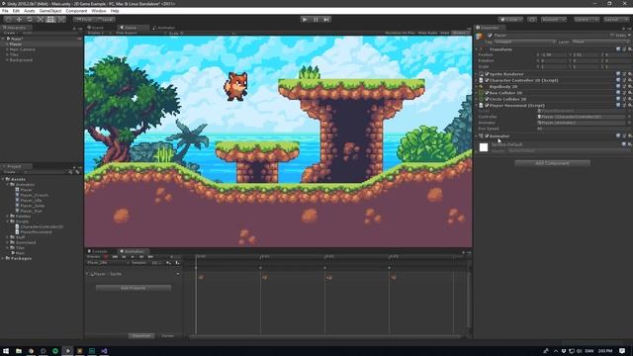Expand the Rigidbody 2D component

(x=477, y=87)
